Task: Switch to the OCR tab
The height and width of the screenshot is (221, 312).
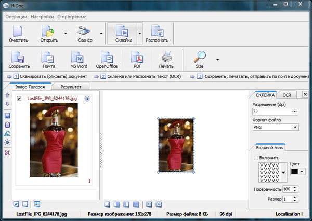Action: [287, 95]
